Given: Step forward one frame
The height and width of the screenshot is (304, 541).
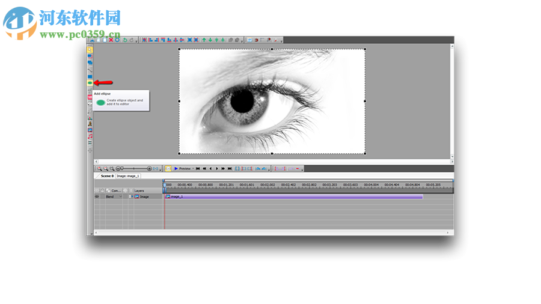Looking at the screenshot, I should click(216, 169).
